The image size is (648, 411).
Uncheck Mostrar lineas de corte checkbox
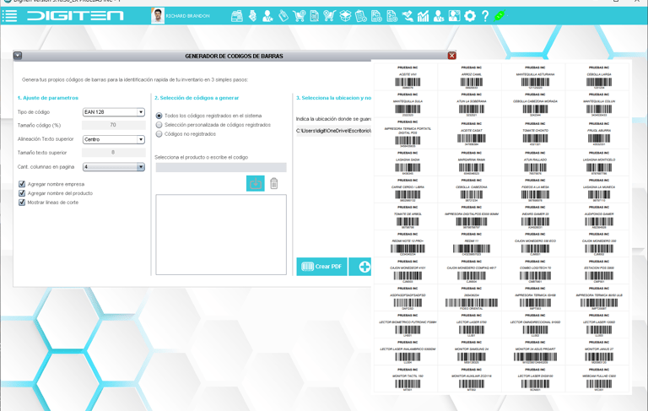(x=22, y=203)
